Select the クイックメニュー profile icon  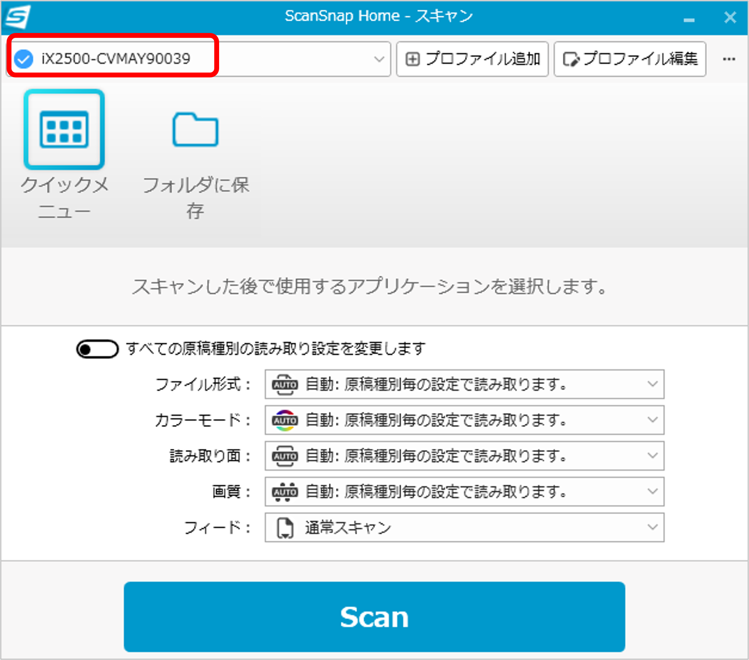64,130
